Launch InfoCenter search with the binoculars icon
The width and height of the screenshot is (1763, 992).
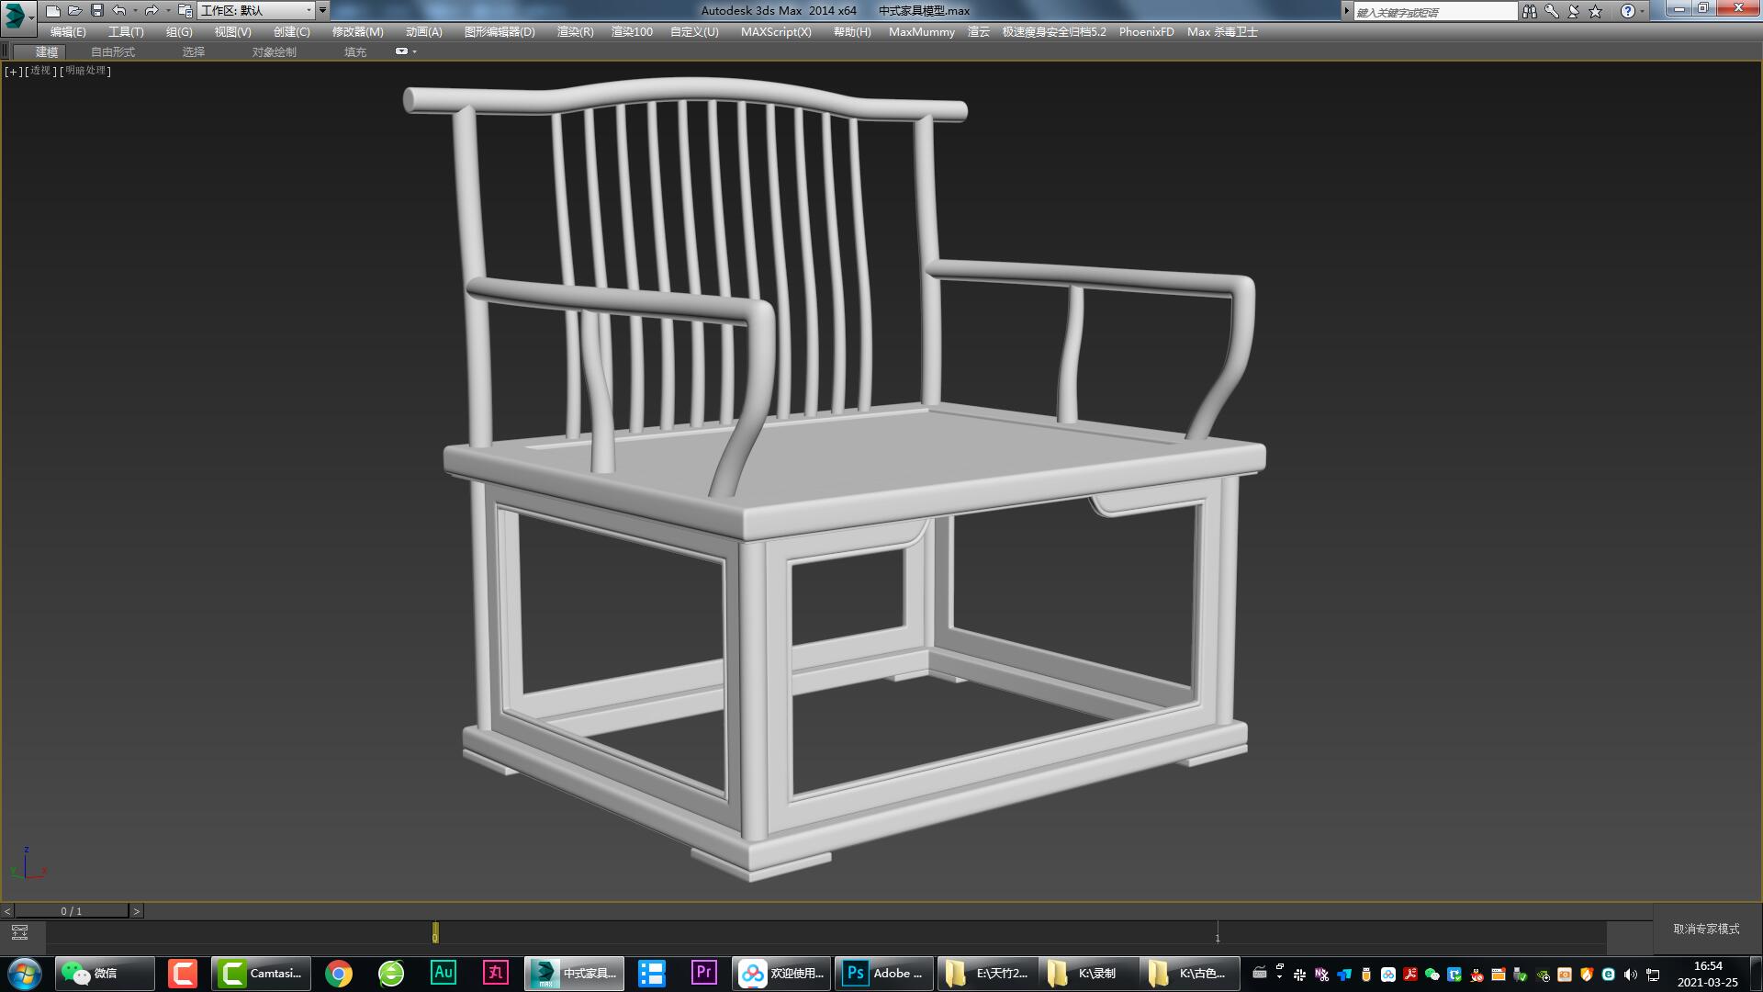click(1530, 10)
